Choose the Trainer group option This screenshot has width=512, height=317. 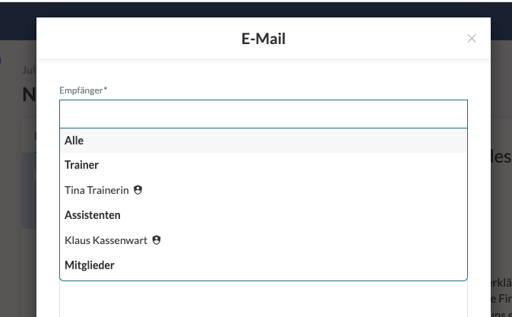[x=82, y=165]
